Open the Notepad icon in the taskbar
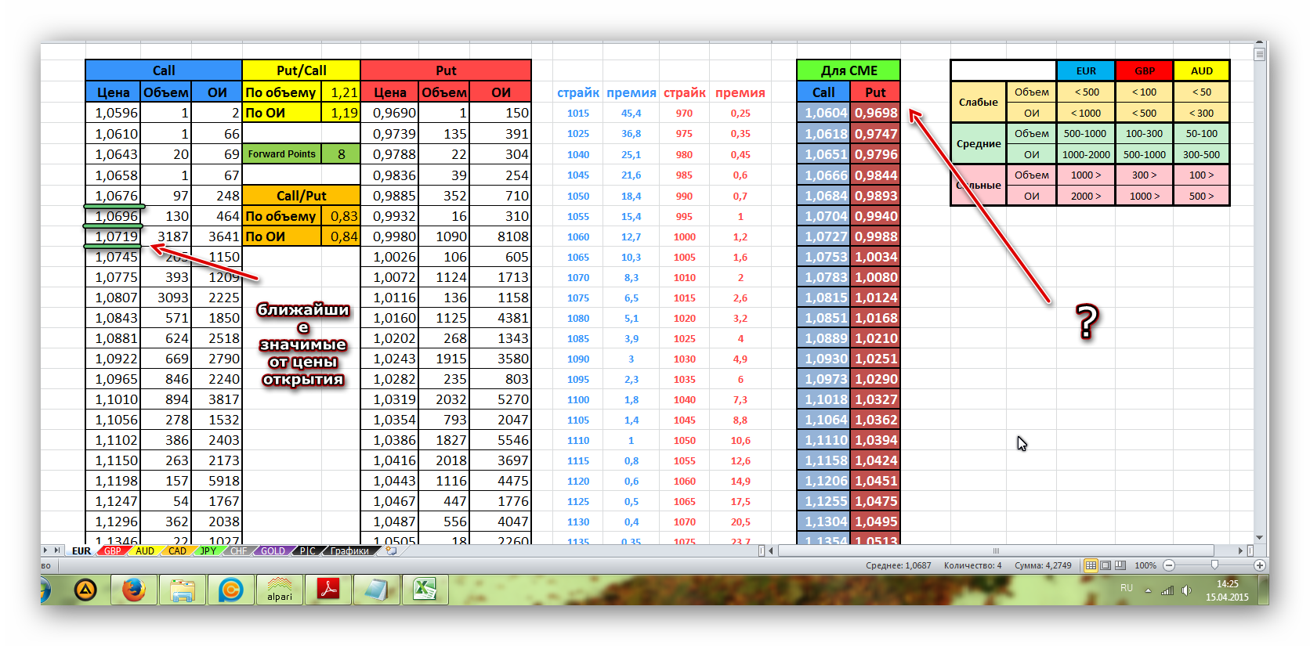The height and width of the screenshot is (646, 1310). tap(377, 590)
